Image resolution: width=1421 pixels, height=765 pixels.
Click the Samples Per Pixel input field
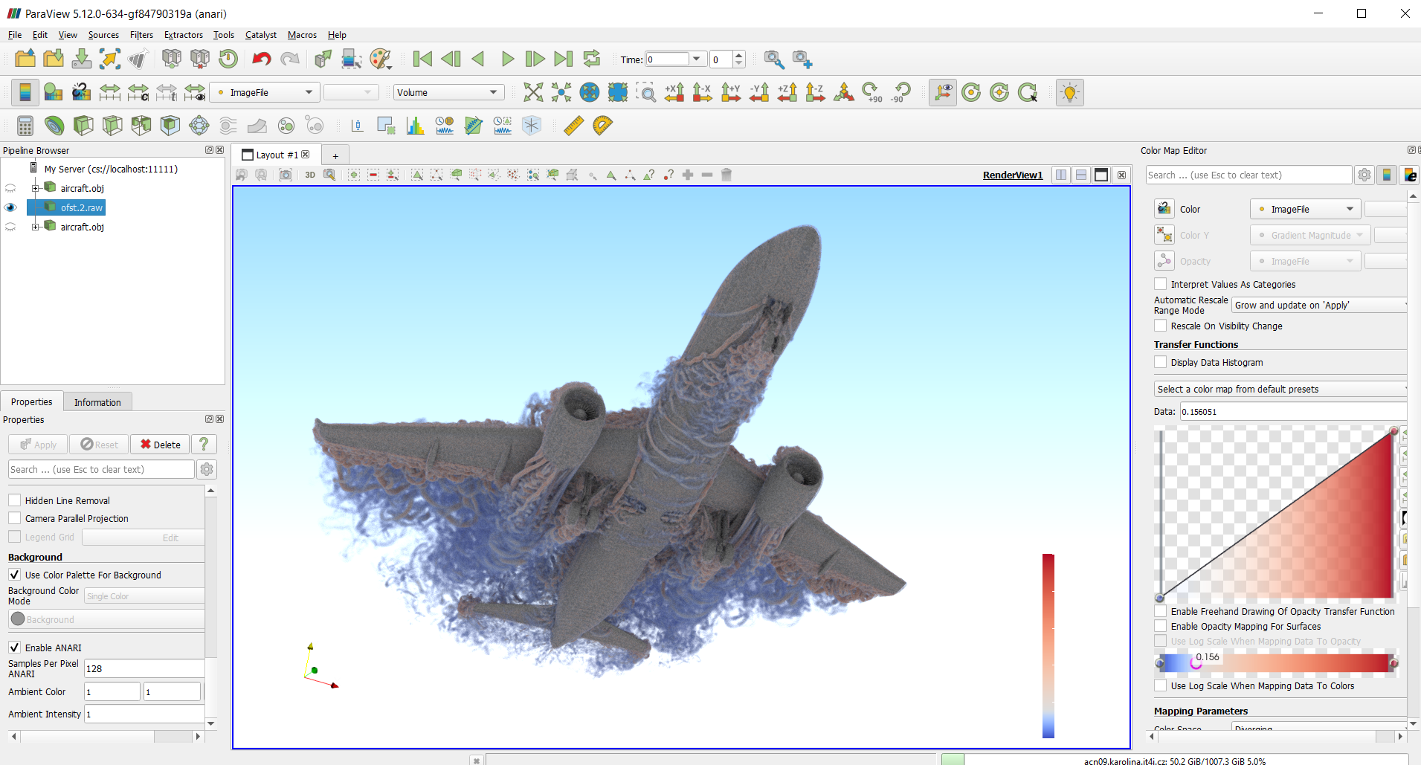click(143, 668)
